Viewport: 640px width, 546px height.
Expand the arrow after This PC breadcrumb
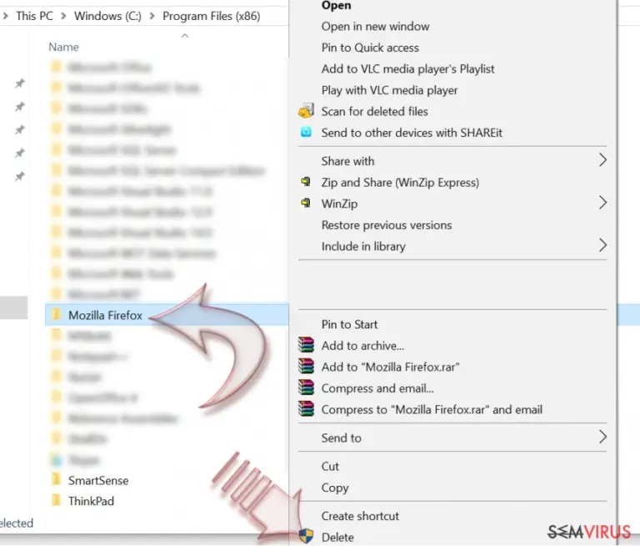click(x=63, y=17)
